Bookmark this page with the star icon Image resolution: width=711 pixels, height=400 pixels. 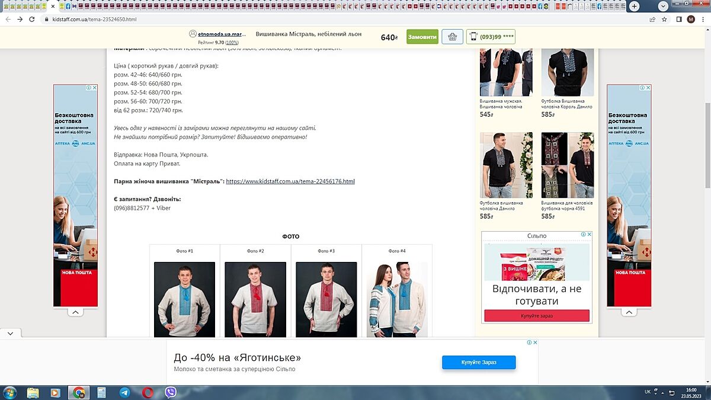click(x=664, y=19)
